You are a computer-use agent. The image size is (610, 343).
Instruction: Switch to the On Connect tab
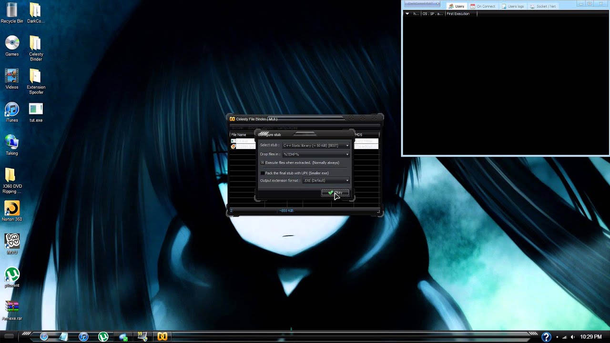[483, 6]
